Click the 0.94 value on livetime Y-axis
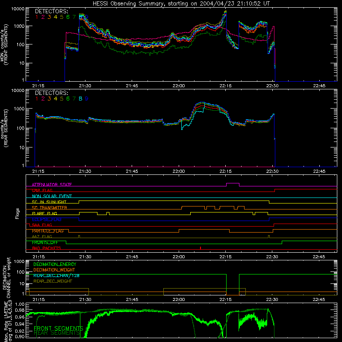 [x=20, y=324]
